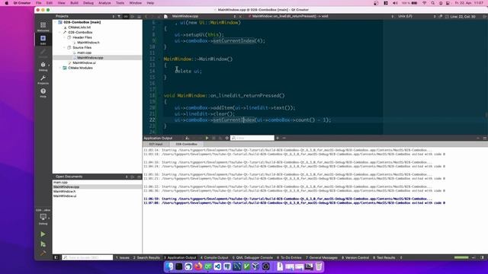Image resolution: width=488 pixels, height=274 pixels.
Task: Open the To-Do Entries pane
Action: [x=289, y=257]
